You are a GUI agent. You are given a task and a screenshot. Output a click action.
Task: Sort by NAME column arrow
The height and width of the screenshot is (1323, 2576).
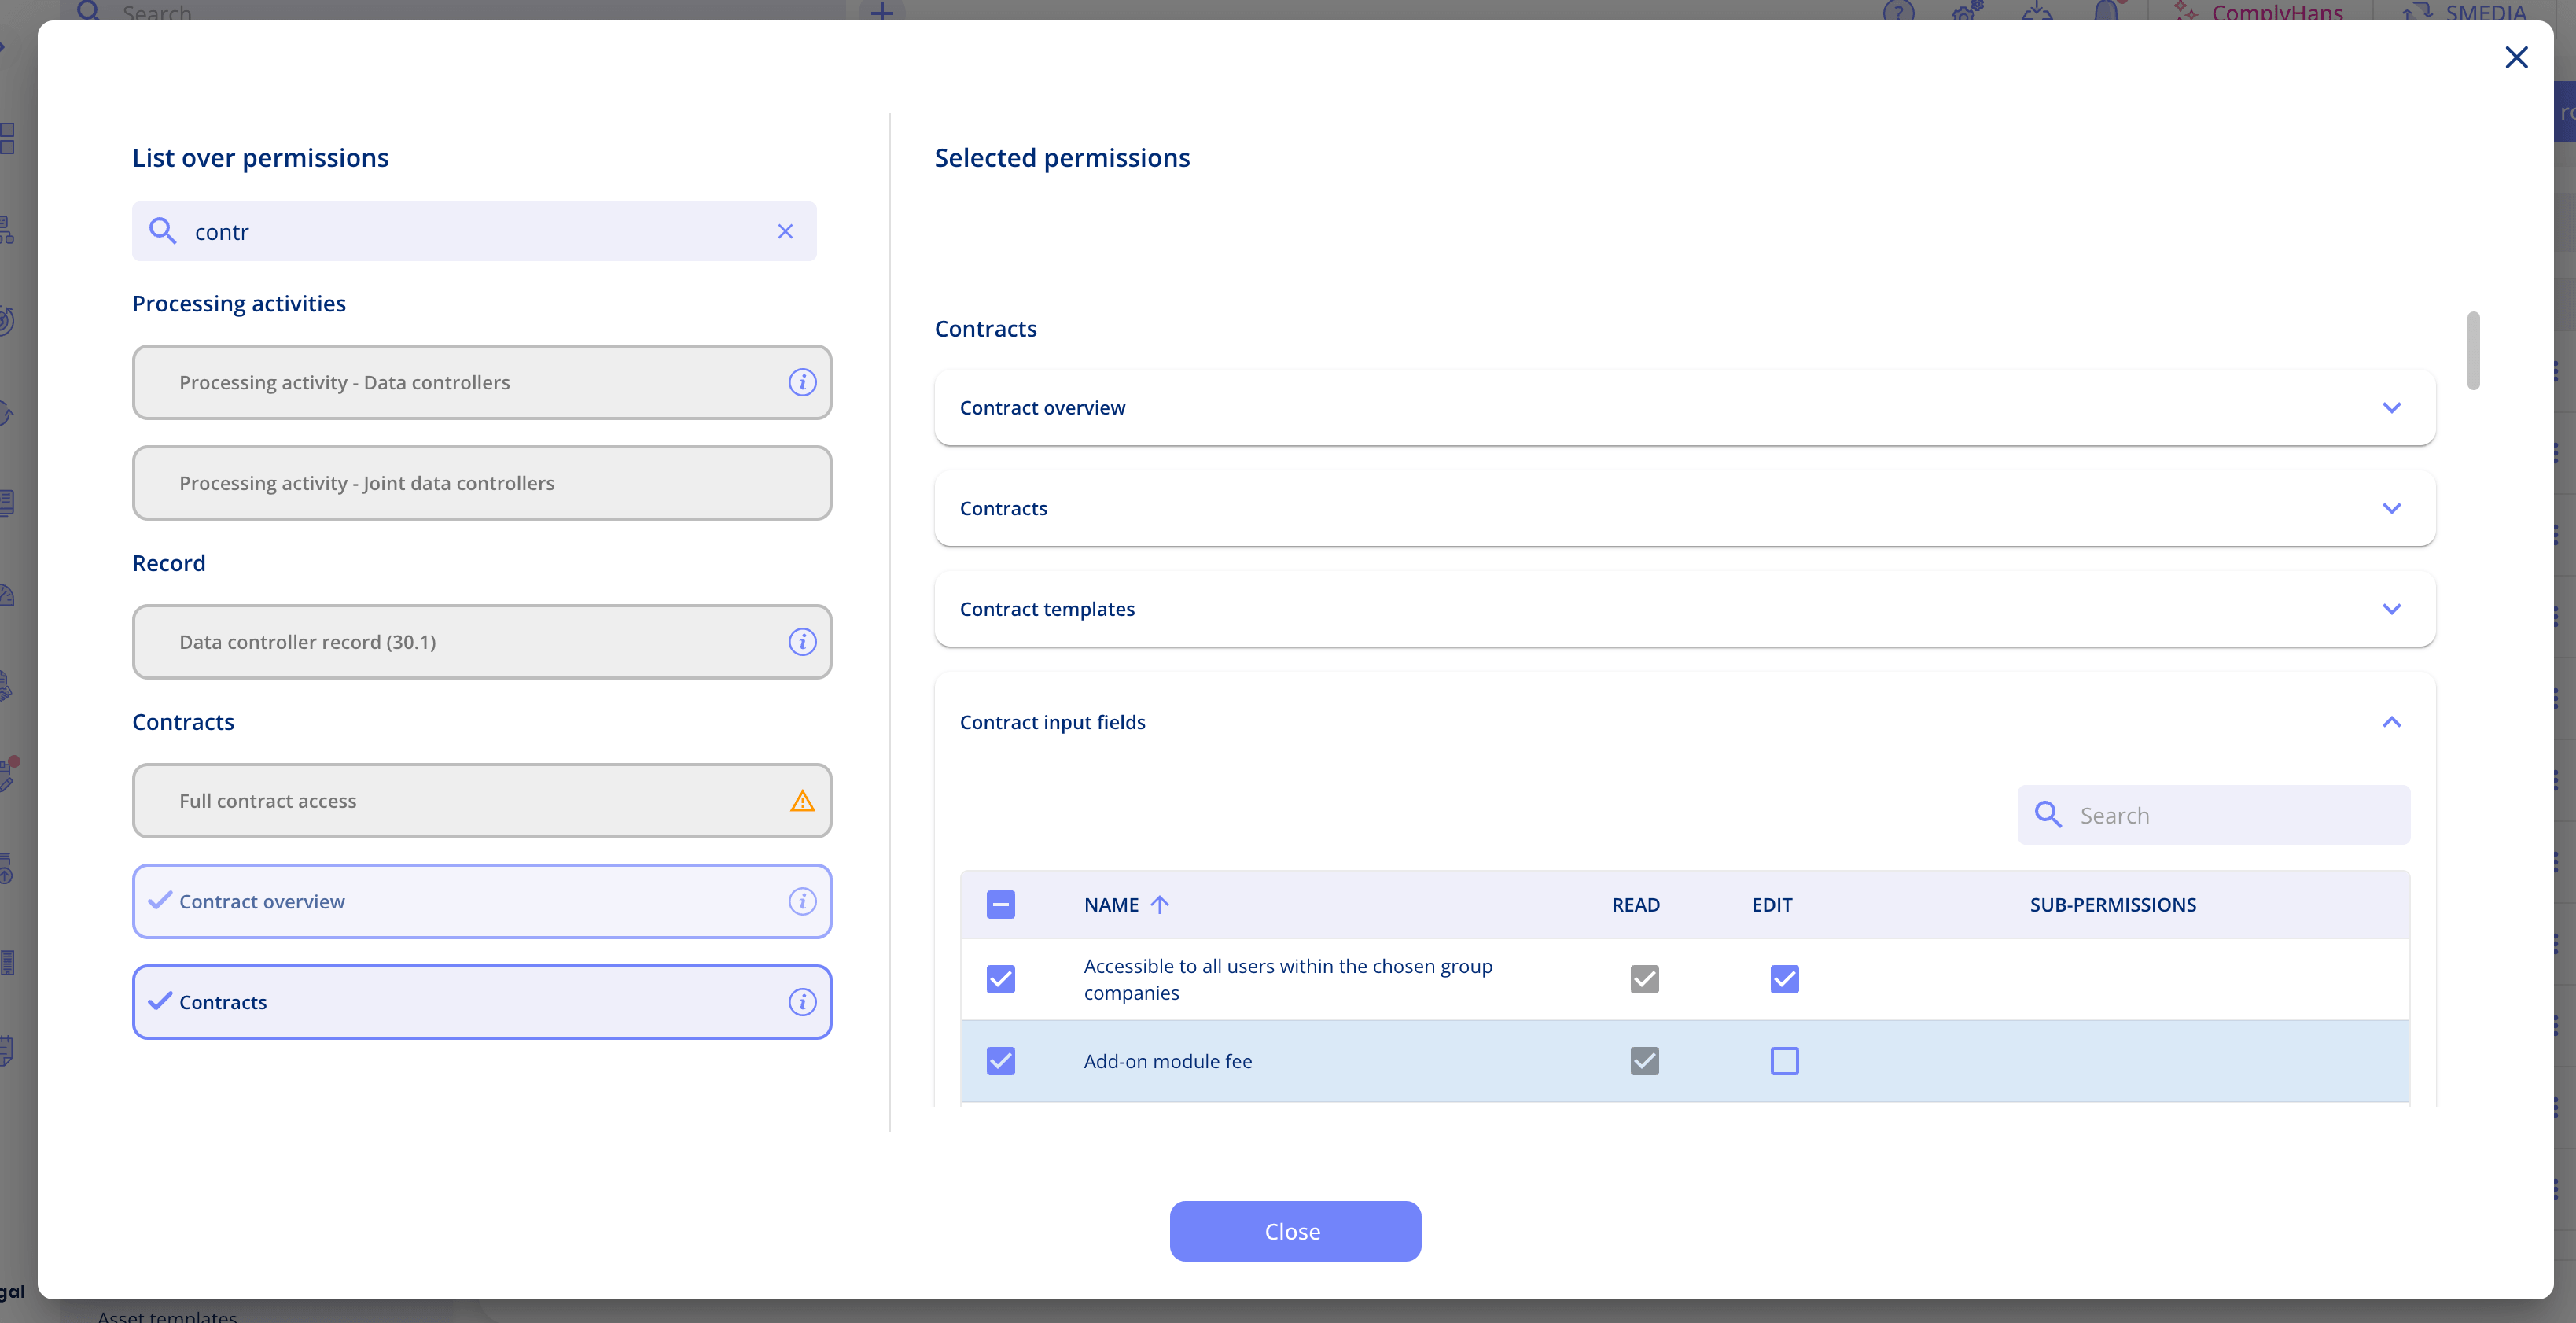tap(1159, 904)
